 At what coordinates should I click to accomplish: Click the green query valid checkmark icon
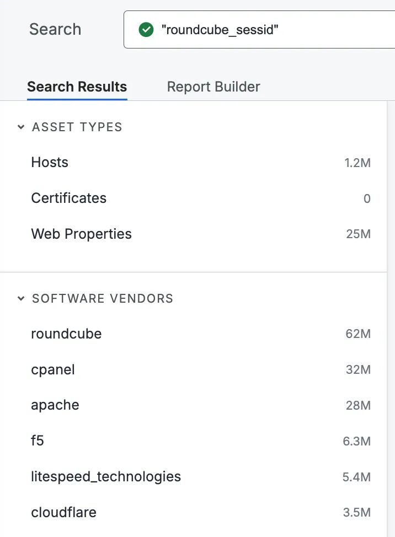(x=146, y=29)
